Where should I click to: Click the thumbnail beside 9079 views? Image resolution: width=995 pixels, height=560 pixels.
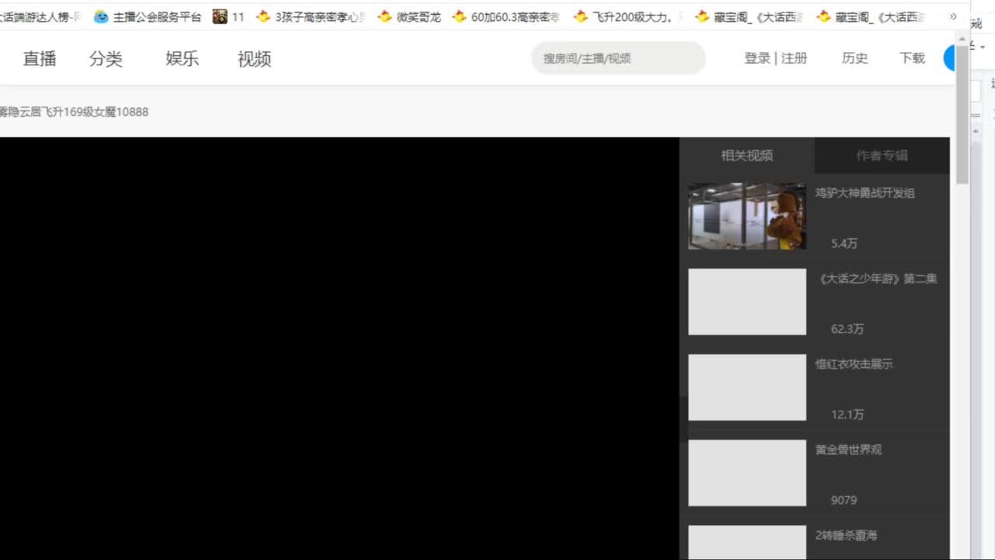coord(747,473)
